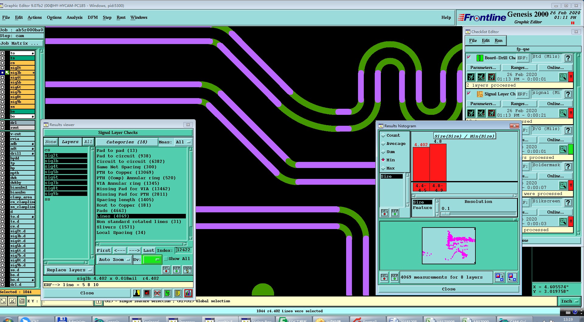584x322 pixels.
Task: Click the green 12 numbering icon in Results viewer
Action: click(168, 293)
